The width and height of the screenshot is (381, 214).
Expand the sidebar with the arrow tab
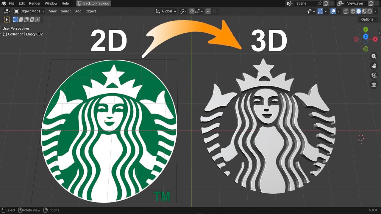[379, 32]
